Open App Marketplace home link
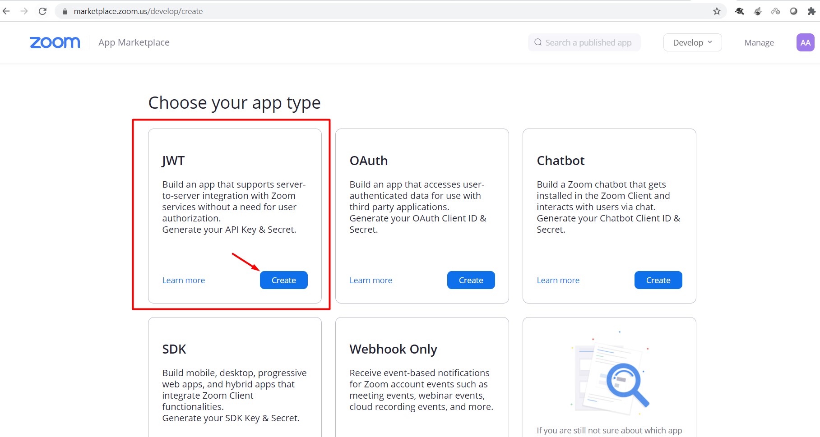Screen dimensions: 820x437 tap(134, 42)
